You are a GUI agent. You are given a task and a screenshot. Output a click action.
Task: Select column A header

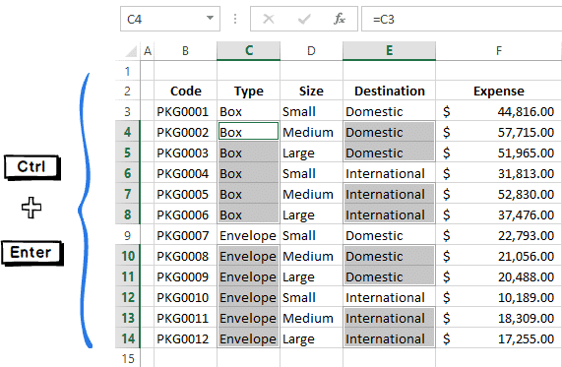point(148,51)
